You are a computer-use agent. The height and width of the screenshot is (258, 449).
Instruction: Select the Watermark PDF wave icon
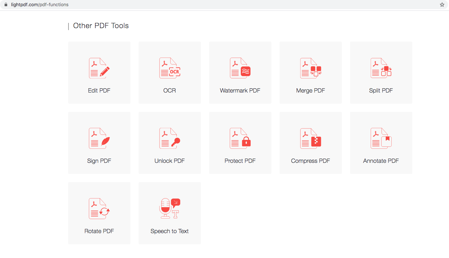tap(240, 68)
